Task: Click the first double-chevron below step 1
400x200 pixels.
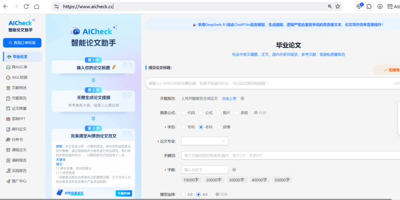Action: click(93, 80)
